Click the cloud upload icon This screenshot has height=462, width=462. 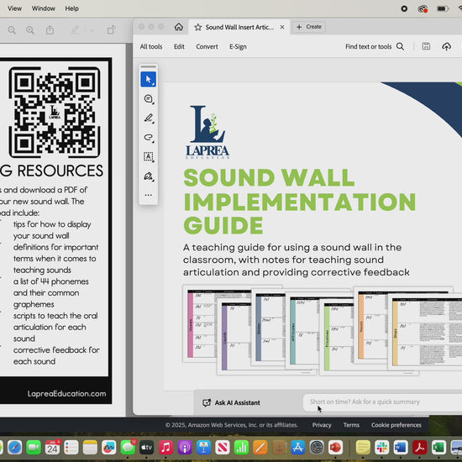click(446, 46)
